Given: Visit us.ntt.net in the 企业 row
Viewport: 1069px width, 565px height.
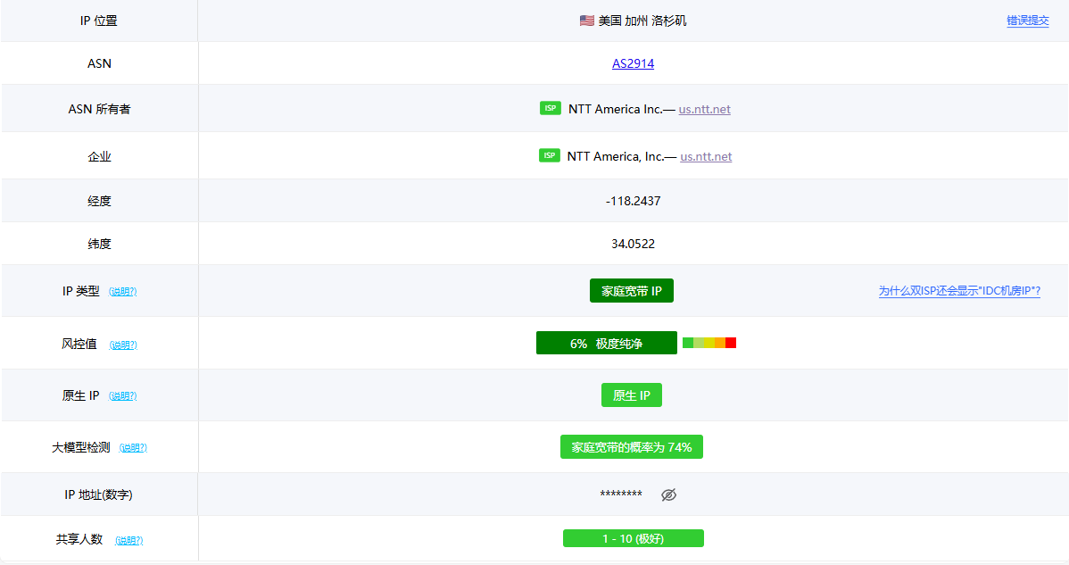Looking at the screenshot, I should pos(706,156).
